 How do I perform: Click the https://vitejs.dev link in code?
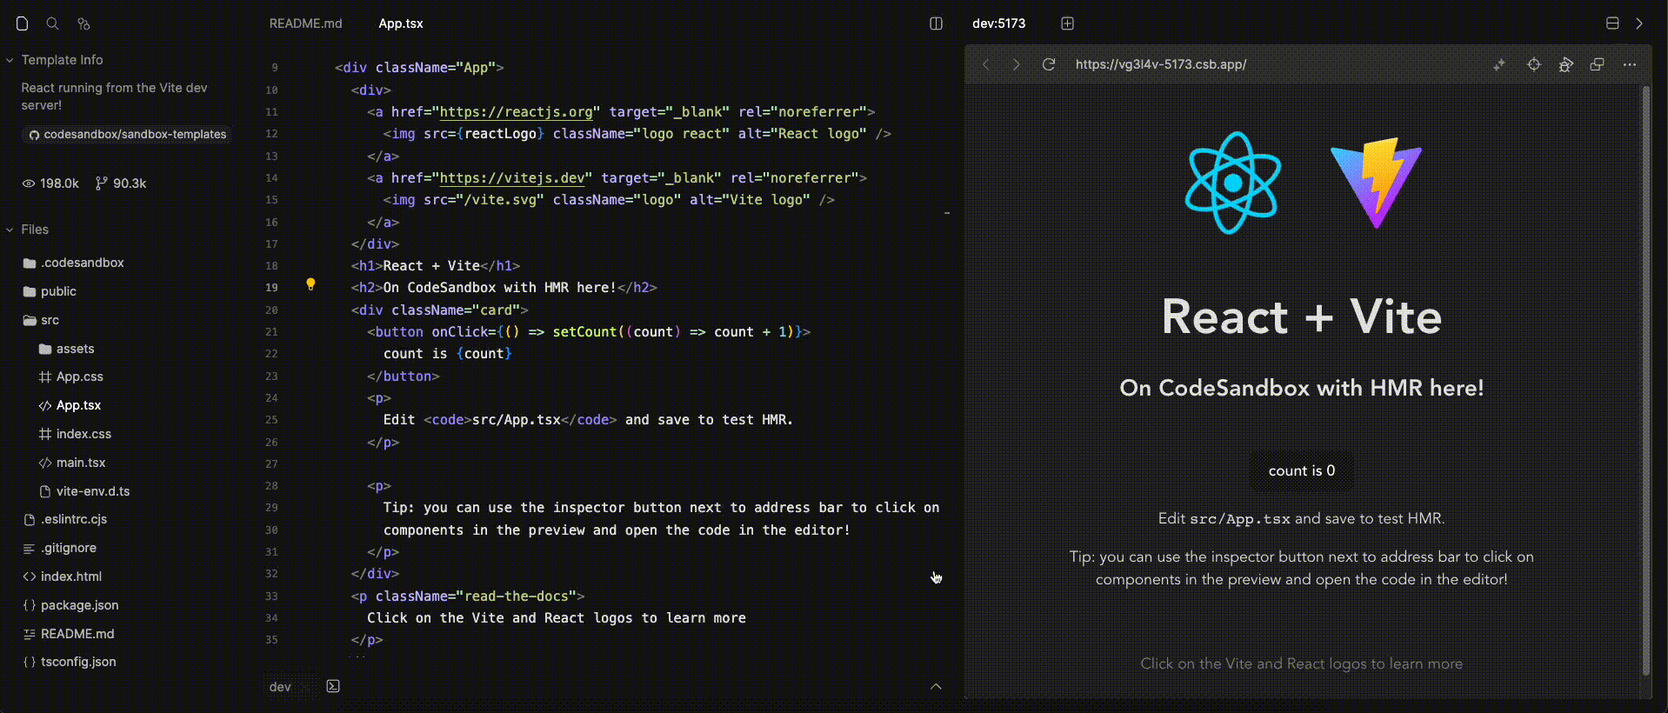coord(511,178)
